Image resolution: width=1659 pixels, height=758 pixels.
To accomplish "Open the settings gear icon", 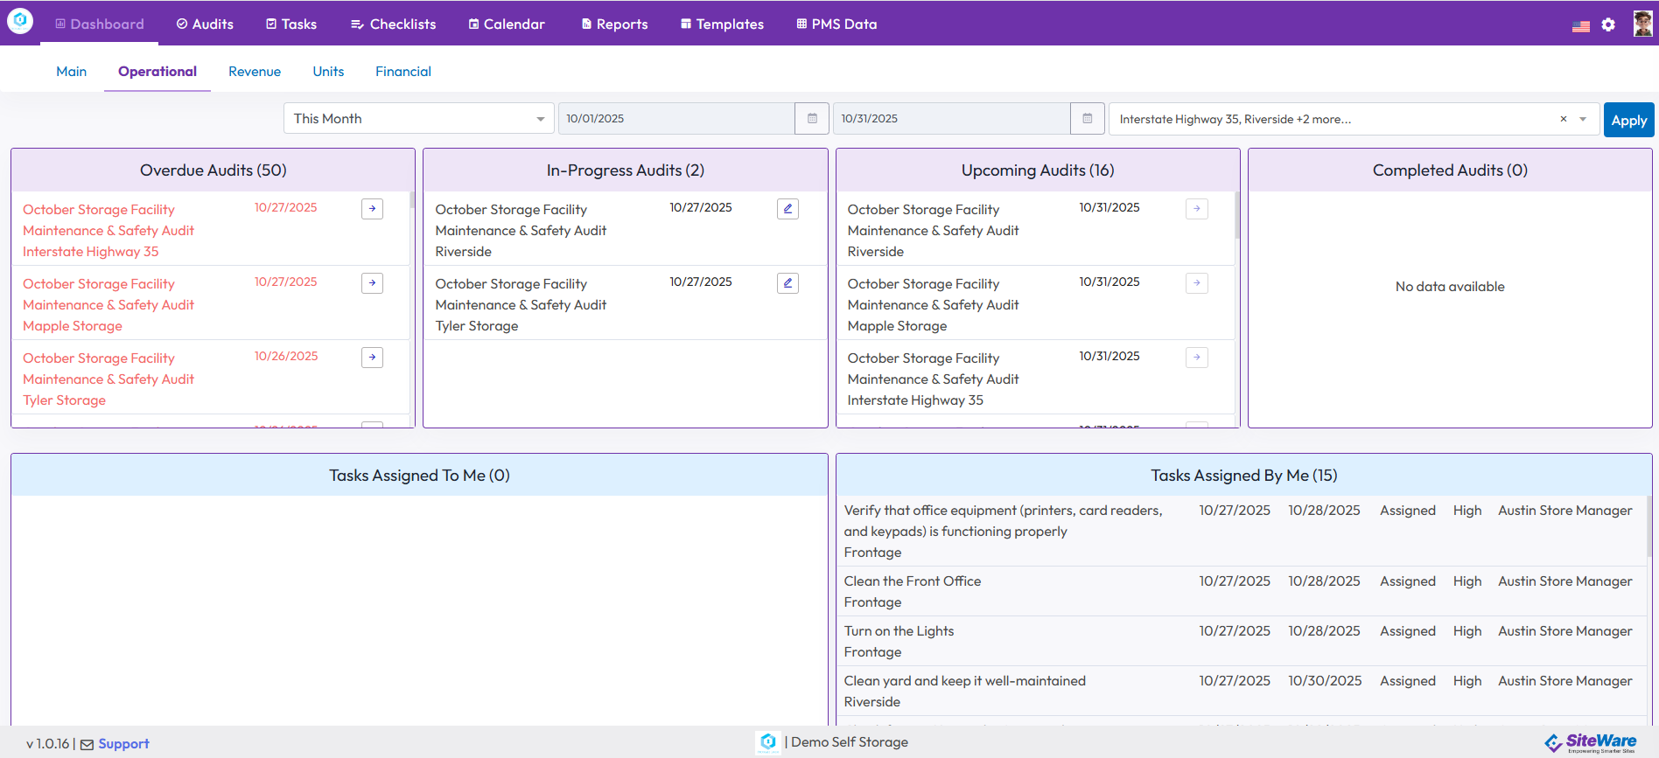I will pyautogui.click(x=1608, y=24).
